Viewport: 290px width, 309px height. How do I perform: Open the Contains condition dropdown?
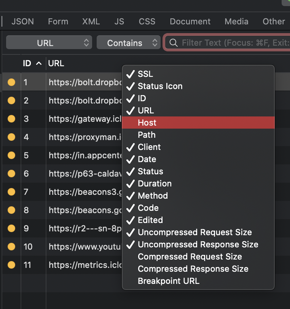click(129, 42)
